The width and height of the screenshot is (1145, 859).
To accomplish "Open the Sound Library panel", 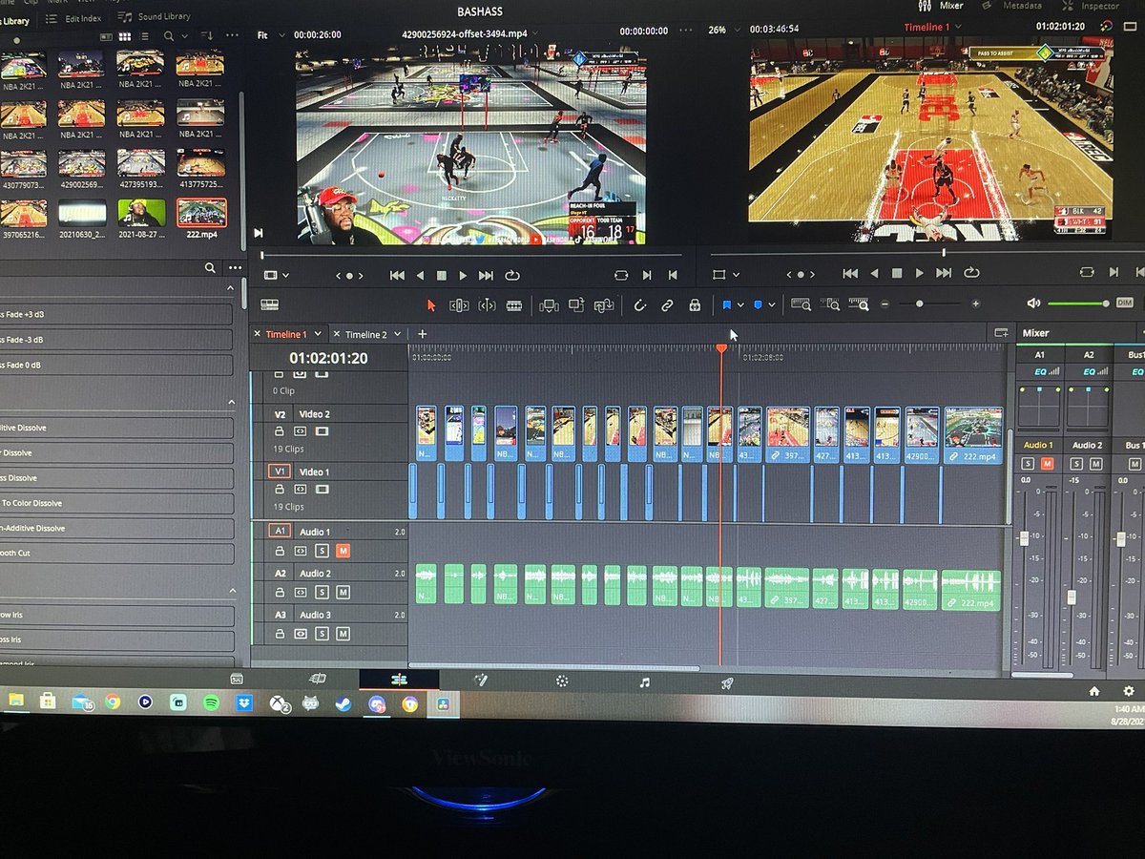I will [154, 17].
